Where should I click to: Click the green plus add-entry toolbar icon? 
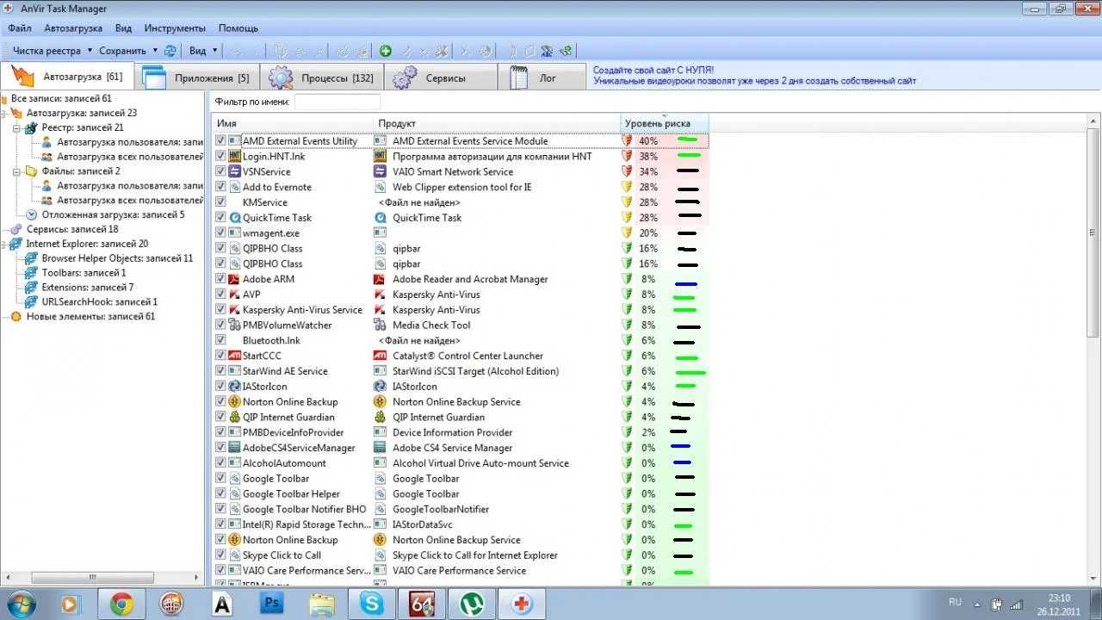click(386, 51)
